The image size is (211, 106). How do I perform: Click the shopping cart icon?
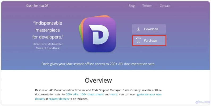138,41
